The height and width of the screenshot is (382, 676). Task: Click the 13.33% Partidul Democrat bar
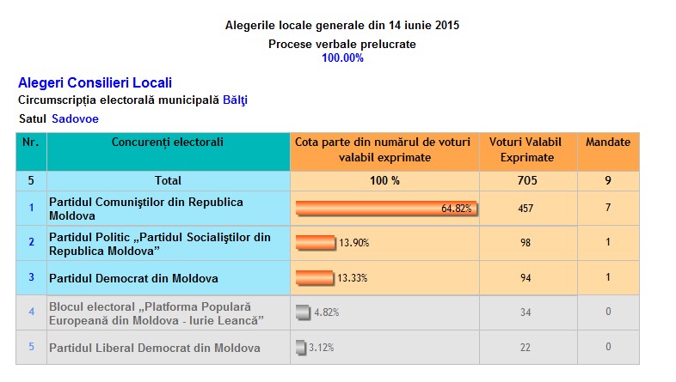click(x=315, y=278)
